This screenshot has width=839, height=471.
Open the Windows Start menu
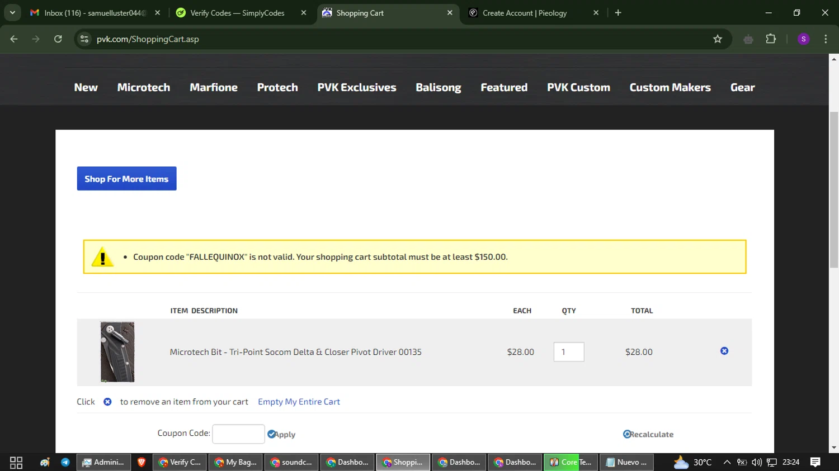[x=16, y=463]
